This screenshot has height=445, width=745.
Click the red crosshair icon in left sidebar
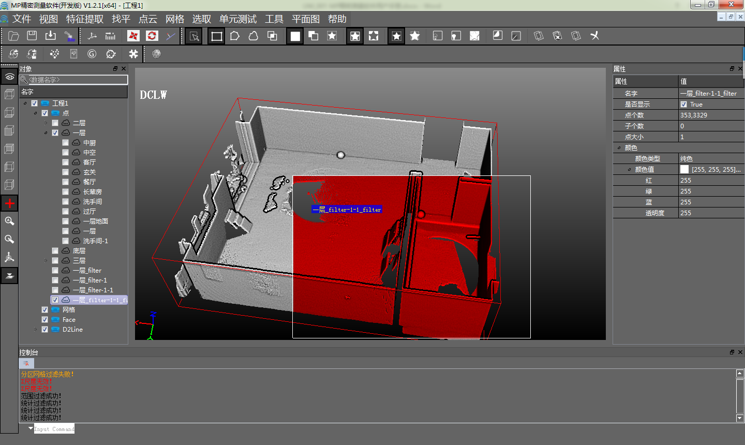pos(9,203)
